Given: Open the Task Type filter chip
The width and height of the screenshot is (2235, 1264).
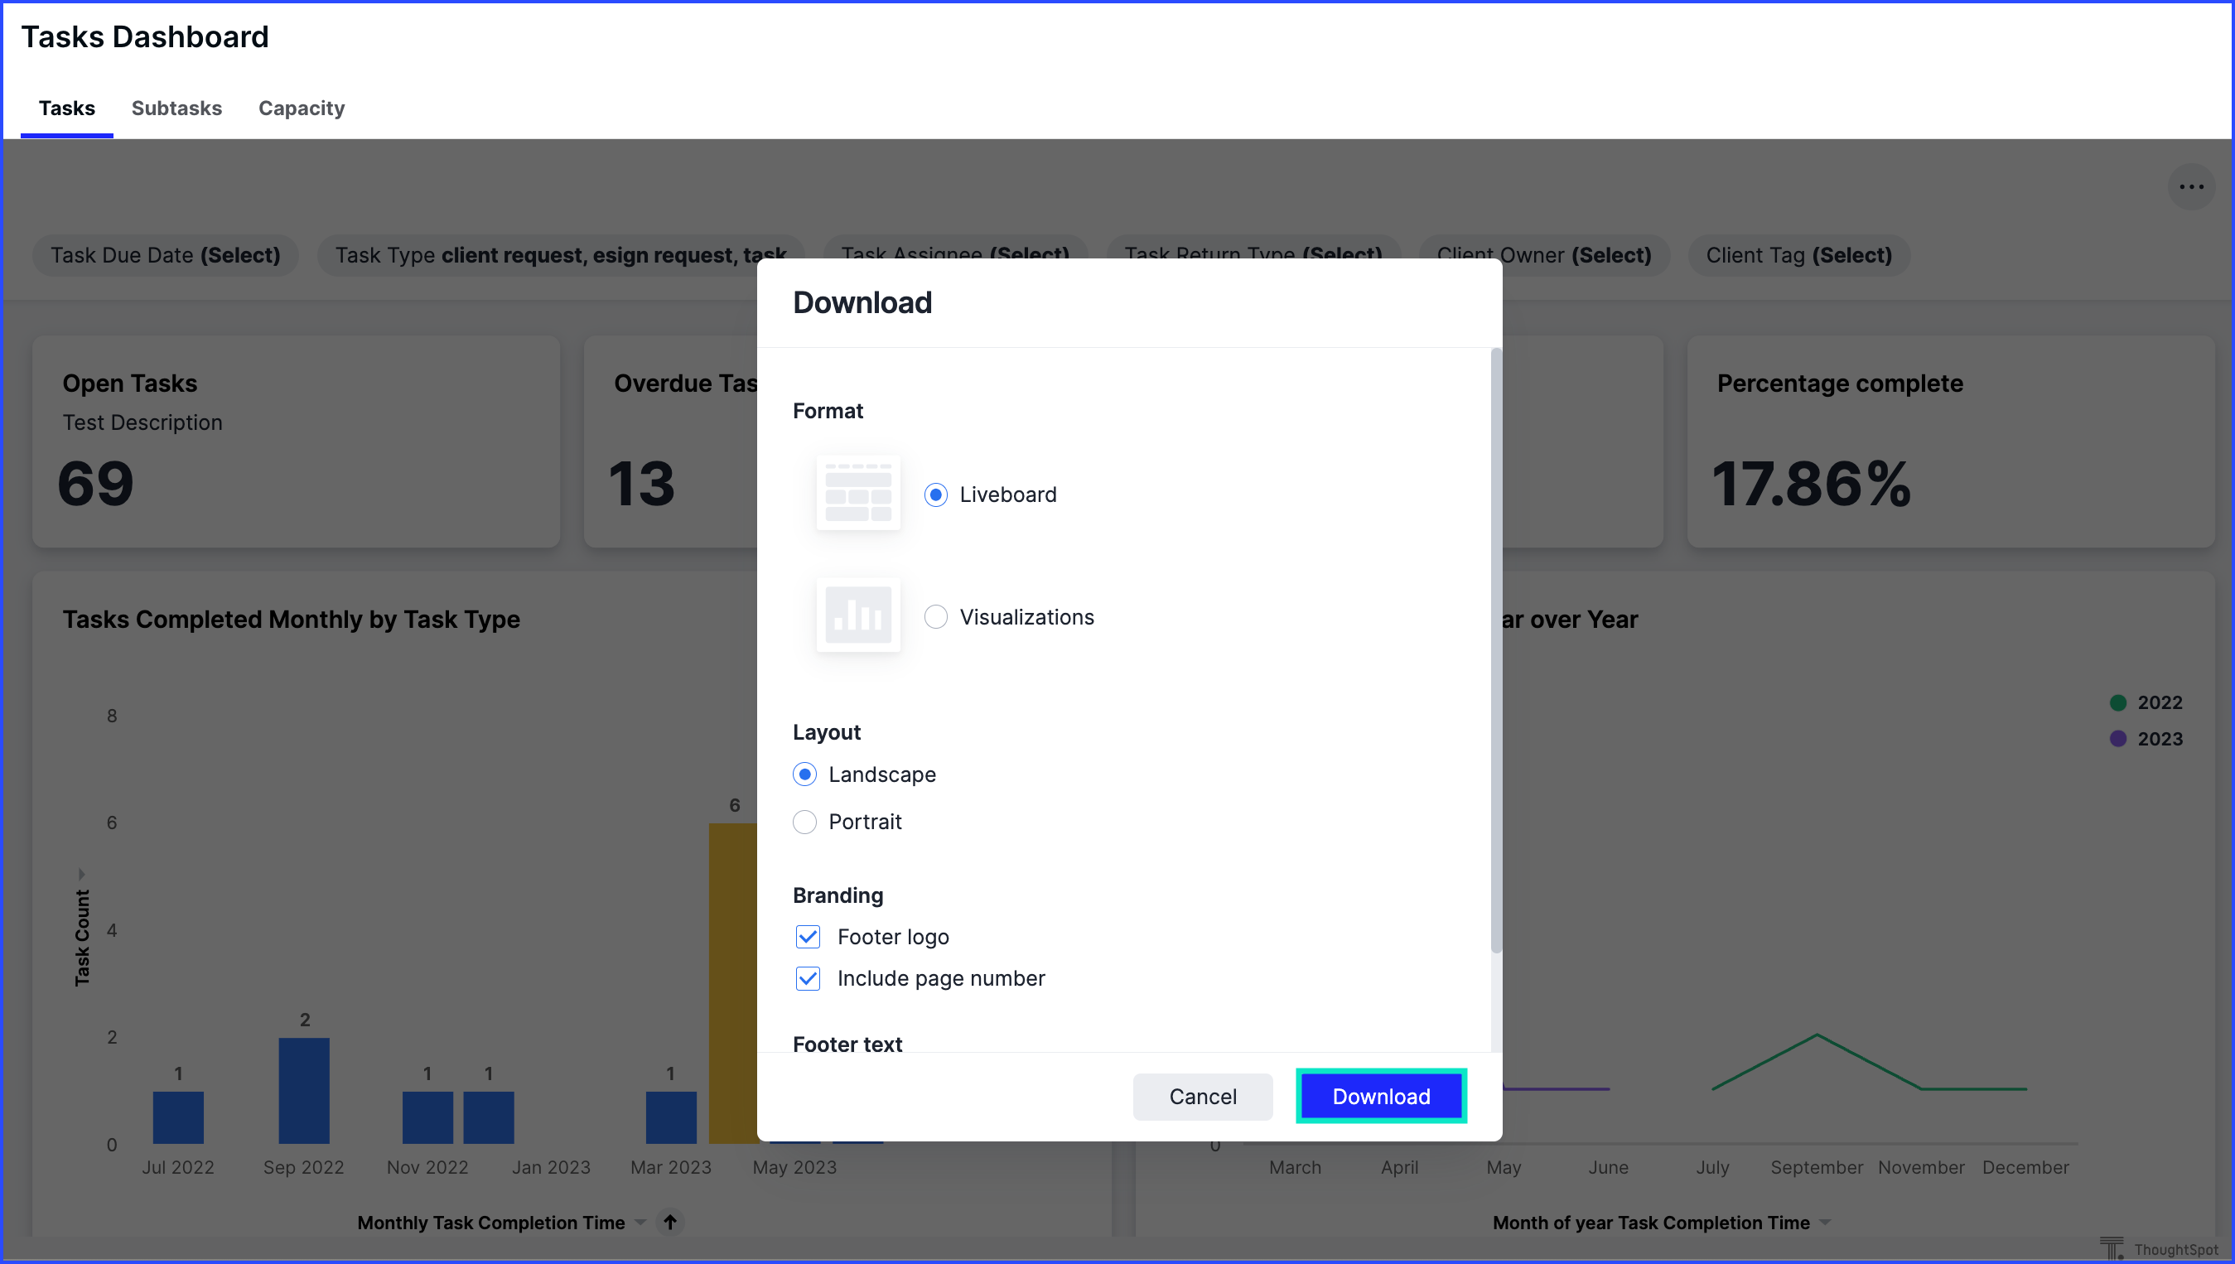Looking at the screenshot, I should point(561,255).
